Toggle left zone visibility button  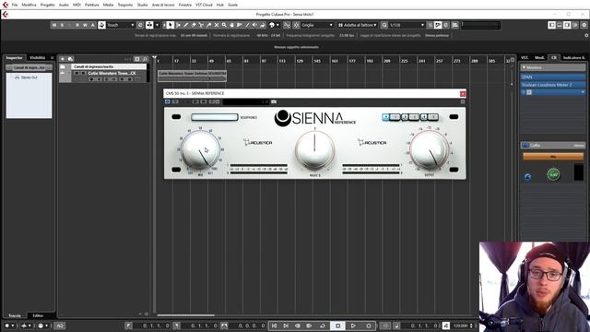pyautogui.click(x=551, y=25)
